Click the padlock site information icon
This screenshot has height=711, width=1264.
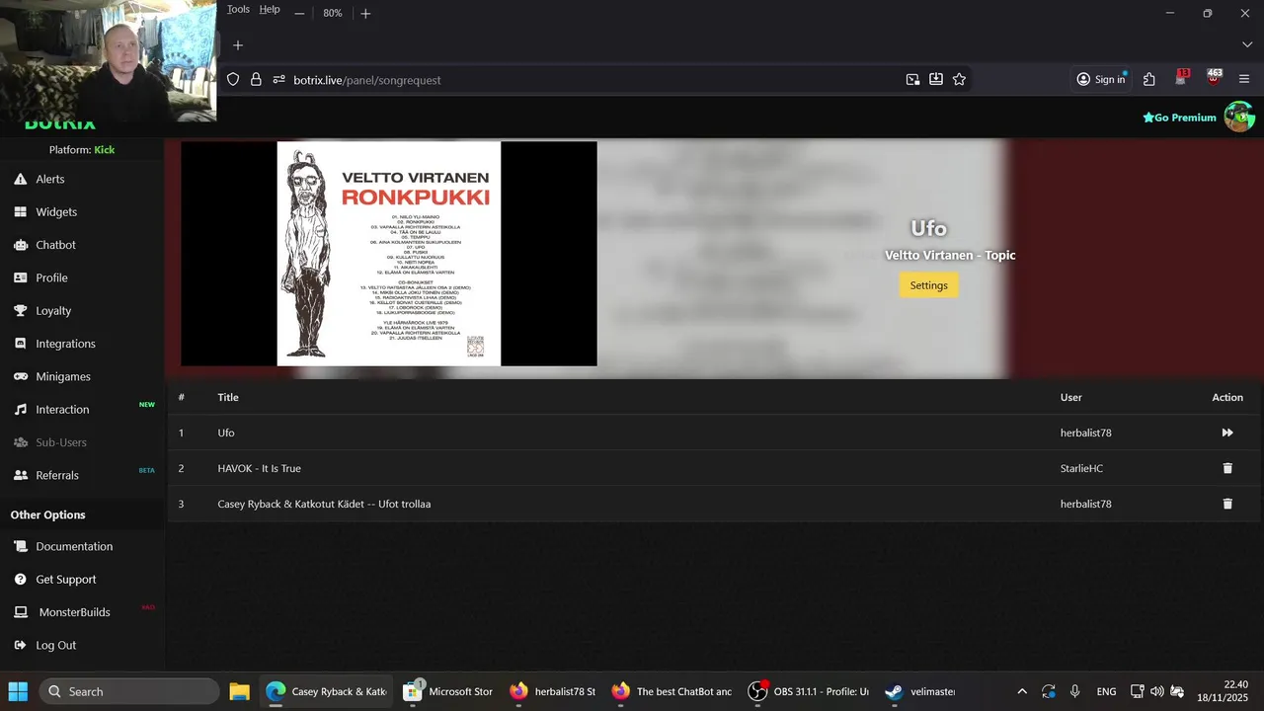click(256, 79)
